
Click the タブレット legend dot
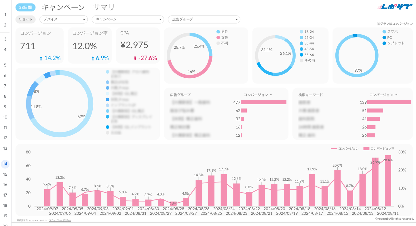point(384,43)
